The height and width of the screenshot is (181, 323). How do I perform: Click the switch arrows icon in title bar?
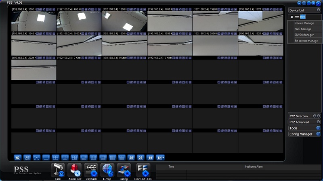[313, 3]
